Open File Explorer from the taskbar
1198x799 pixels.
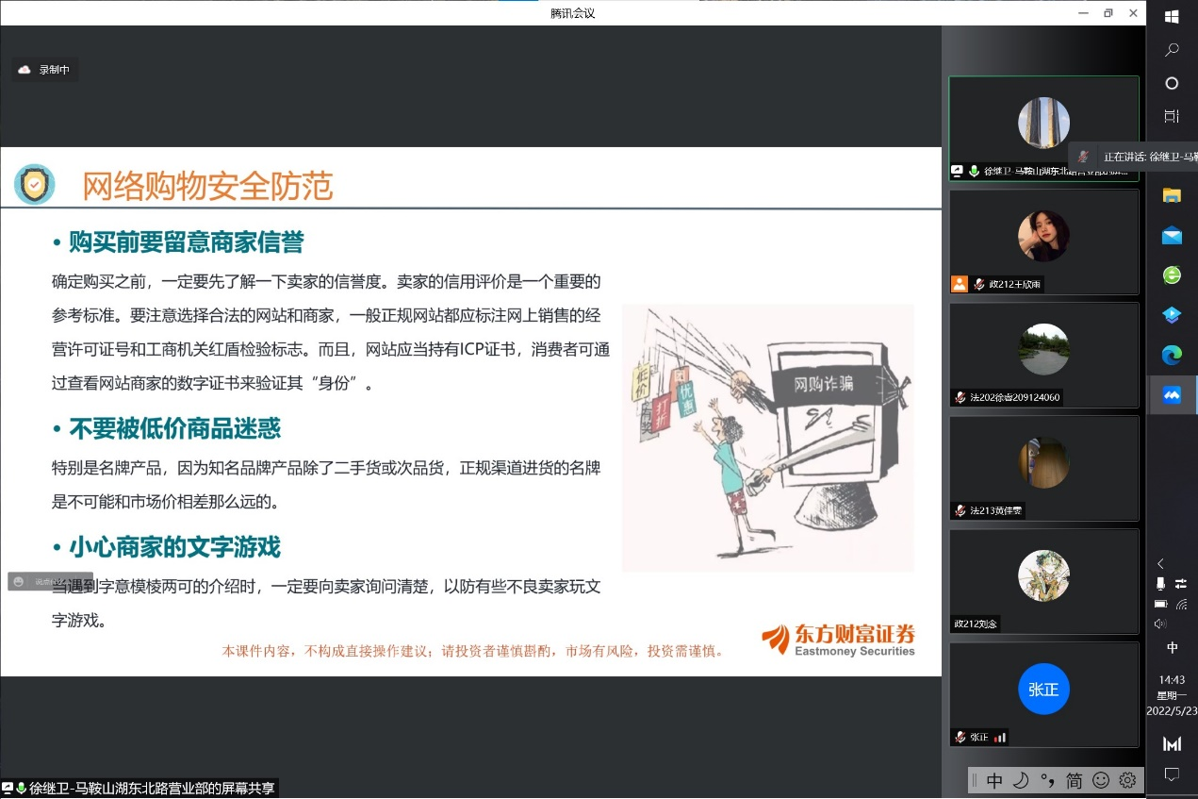1172,195
